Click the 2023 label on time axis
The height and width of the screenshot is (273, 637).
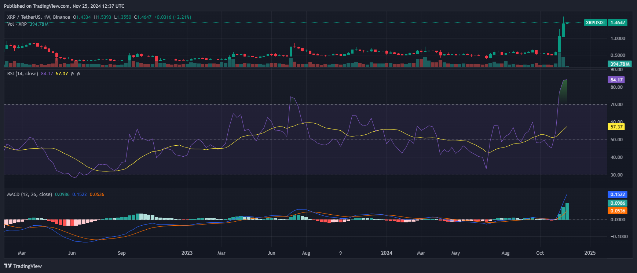(x=187, y=253)
